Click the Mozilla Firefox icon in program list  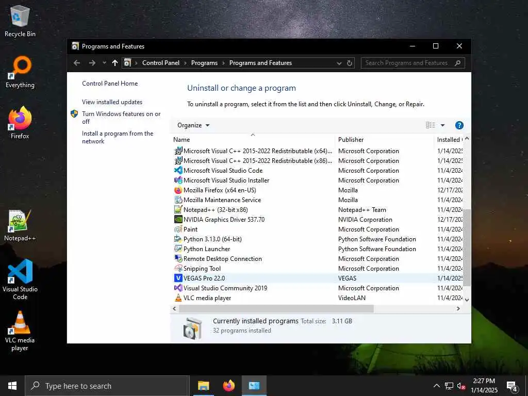pyautogui.click(x=178, y=190)
